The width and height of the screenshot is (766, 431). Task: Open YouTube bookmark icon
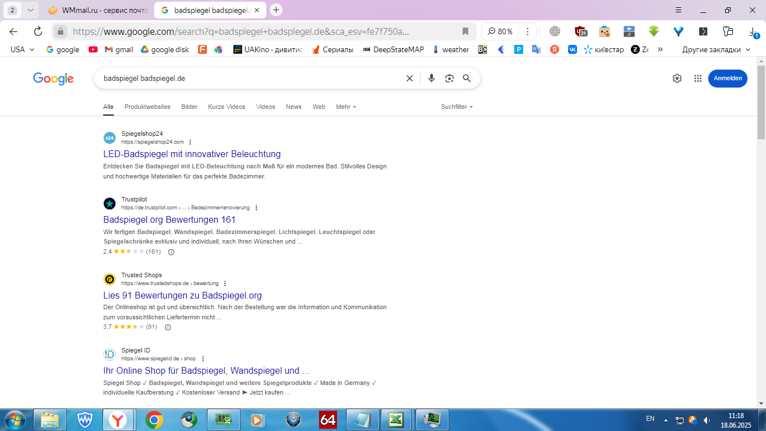click(93, 49)
